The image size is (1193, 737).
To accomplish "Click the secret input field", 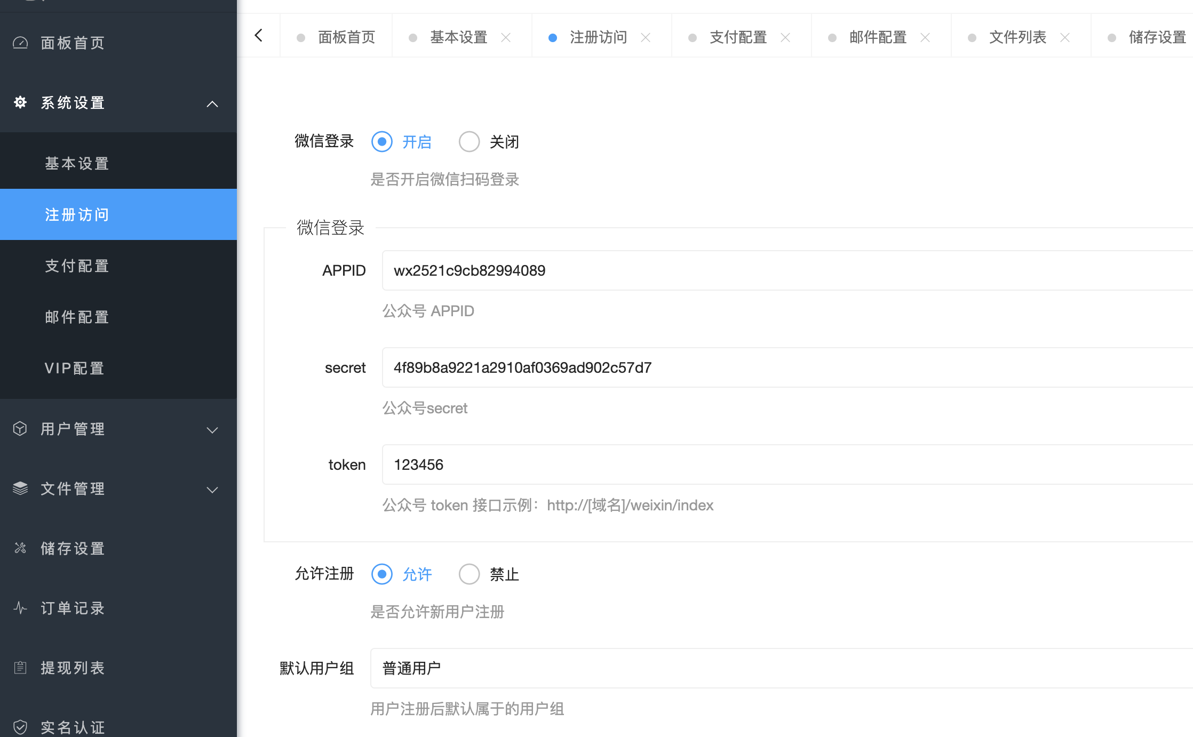I will coord(788,367).
